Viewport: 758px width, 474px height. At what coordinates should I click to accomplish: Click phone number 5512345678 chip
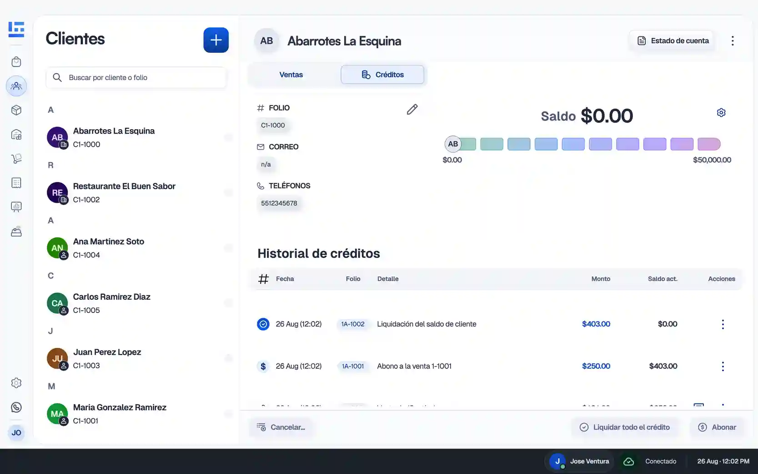279,203
